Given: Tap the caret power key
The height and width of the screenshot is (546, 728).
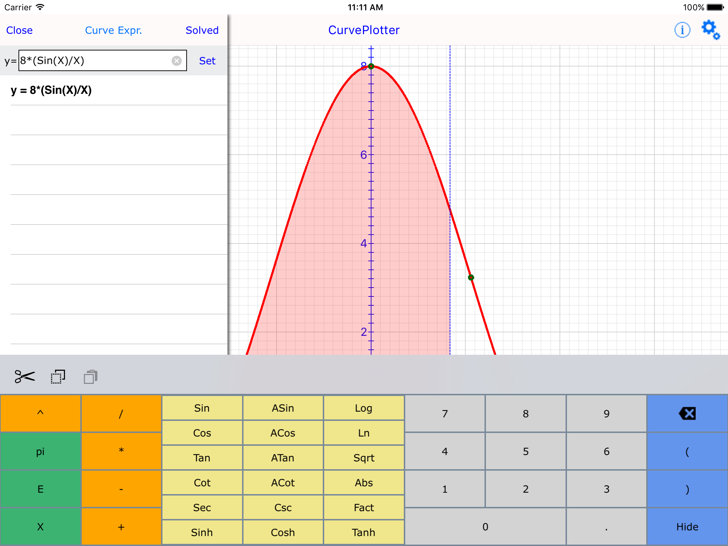Looking at the screenshot, I should [41, 413].
